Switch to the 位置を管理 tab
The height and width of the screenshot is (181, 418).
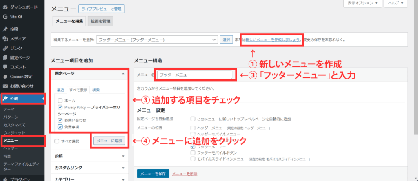tap(100, 21)
